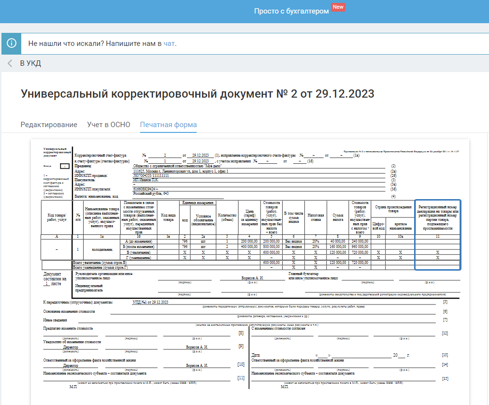Click cost cell '800 000,00'
This screenshot has width=489, height=405.
[x=272, y=246]
